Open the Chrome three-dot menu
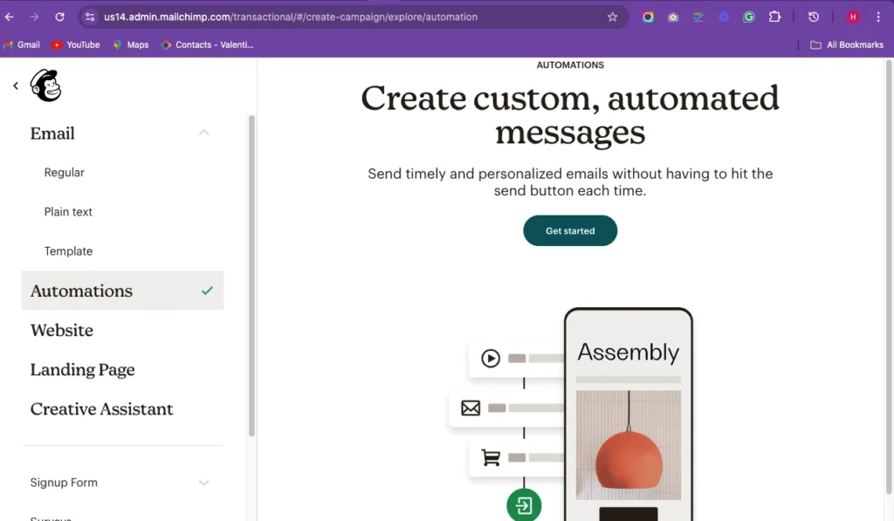Viewport: 894px width, 521px height. pyautogui.click(x=878, y=17)
